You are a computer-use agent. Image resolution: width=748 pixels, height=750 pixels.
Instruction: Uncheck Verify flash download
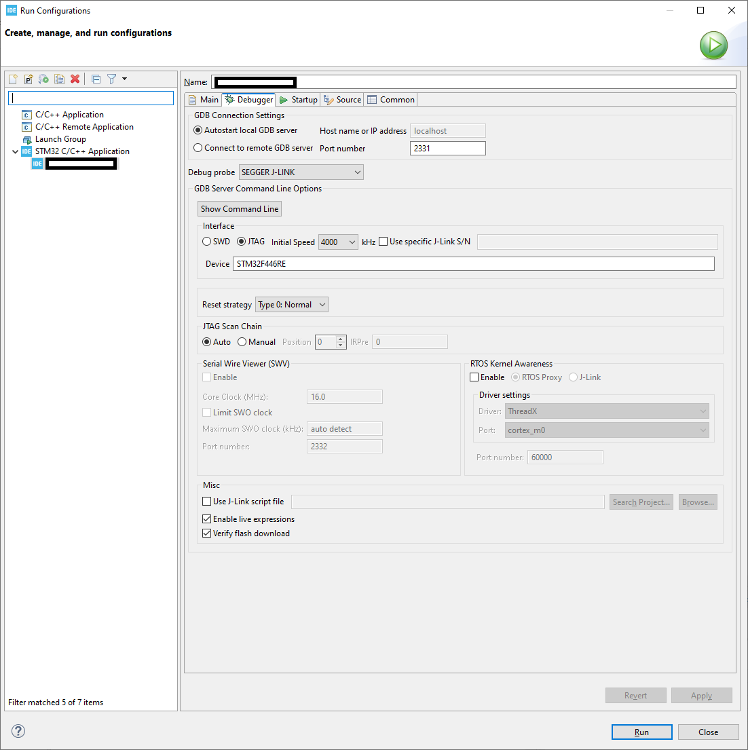(206, 533)
